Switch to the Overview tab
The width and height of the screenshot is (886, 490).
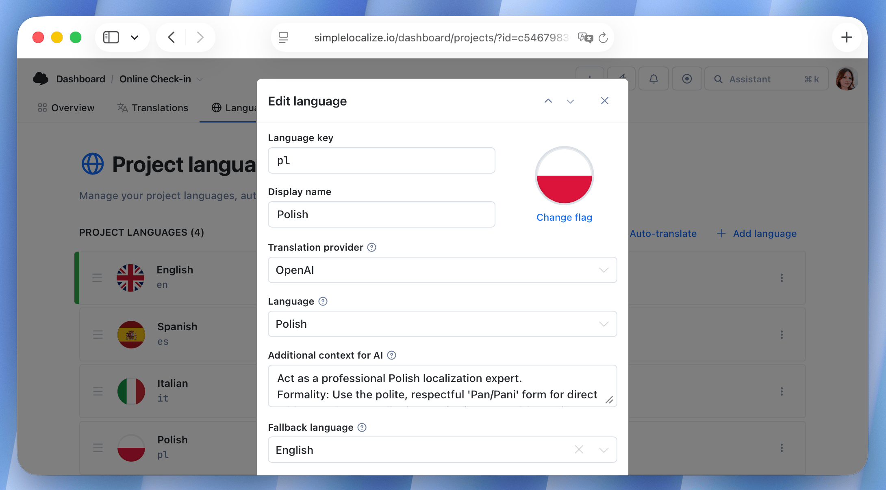[x=66, y=108]
